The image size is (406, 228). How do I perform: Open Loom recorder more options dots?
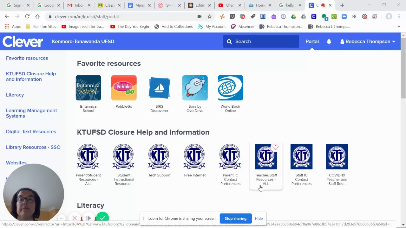pyautogui.click(x=62, y=218)
